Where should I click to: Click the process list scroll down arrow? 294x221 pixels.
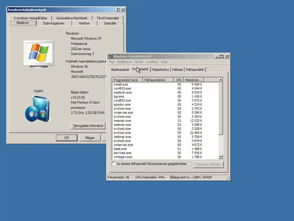[x=221, y=157]
